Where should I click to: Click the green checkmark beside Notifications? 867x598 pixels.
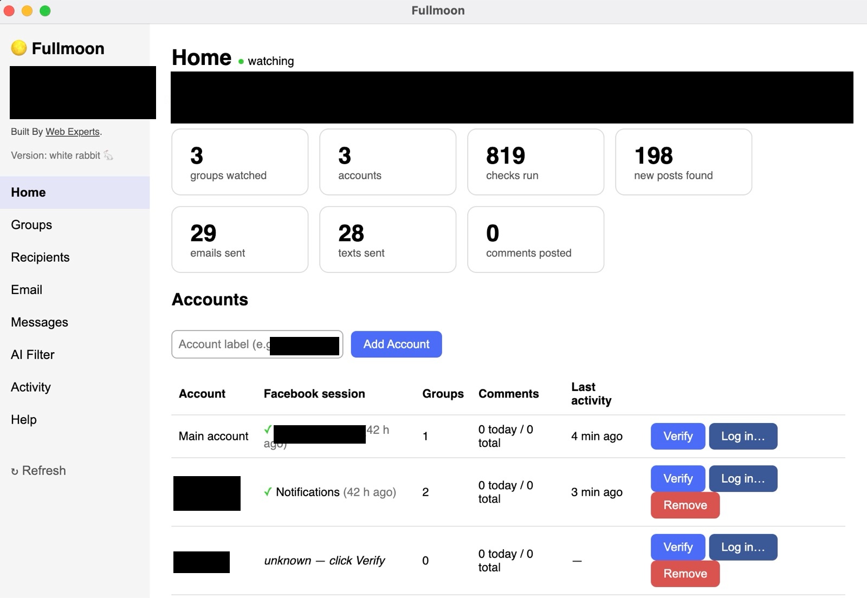[268, 492]
